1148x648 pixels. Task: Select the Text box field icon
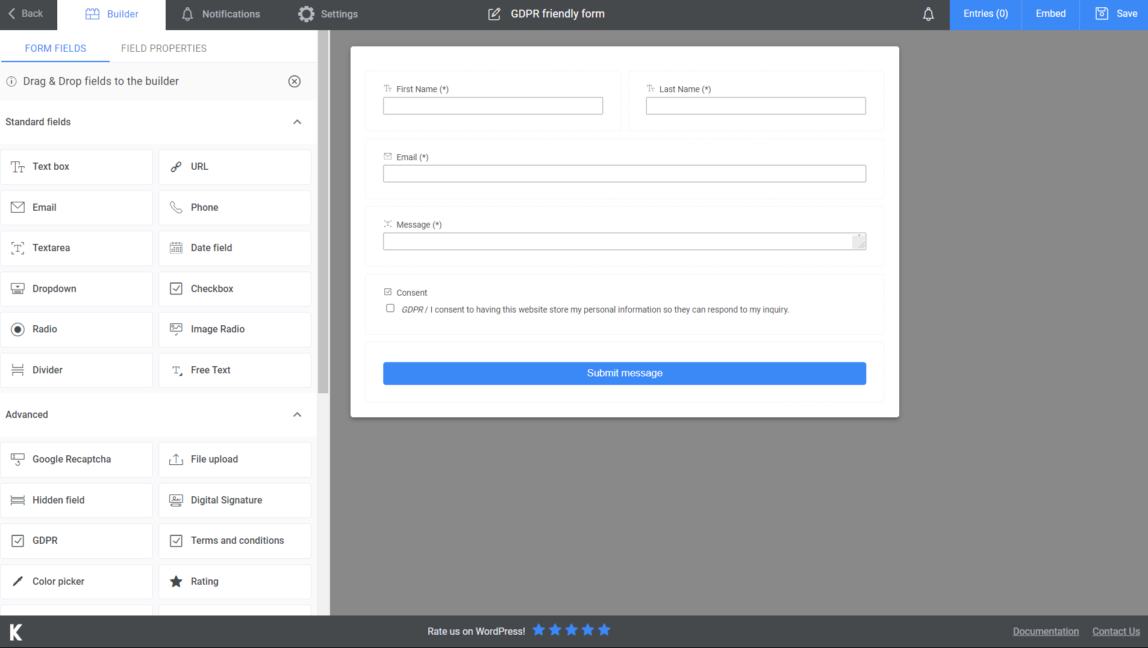click(18, 166)
